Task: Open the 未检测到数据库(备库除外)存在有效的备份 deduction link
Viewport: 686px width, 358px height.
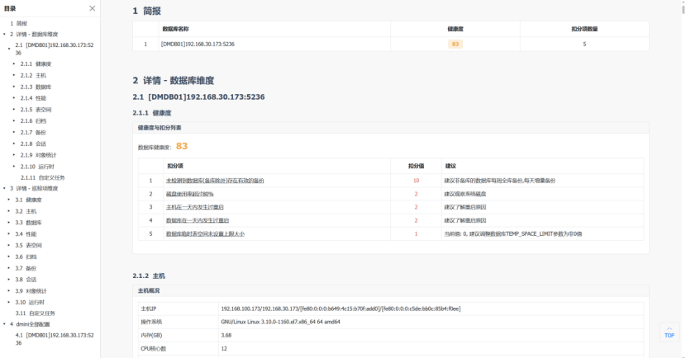Action: 215,181
